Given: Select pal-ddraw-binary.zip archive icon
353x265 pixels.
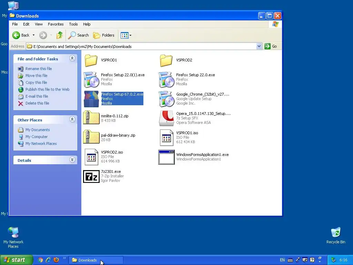Looking at the screenshot, I should [x=91, y=137].
